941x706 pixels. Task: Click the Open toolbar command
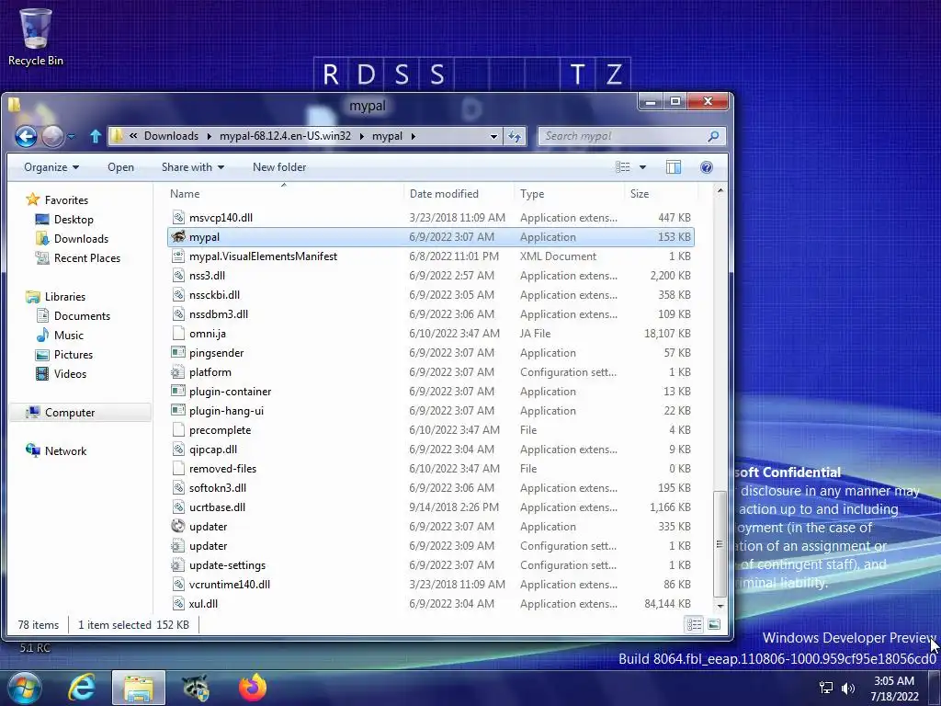pos(120,167)
